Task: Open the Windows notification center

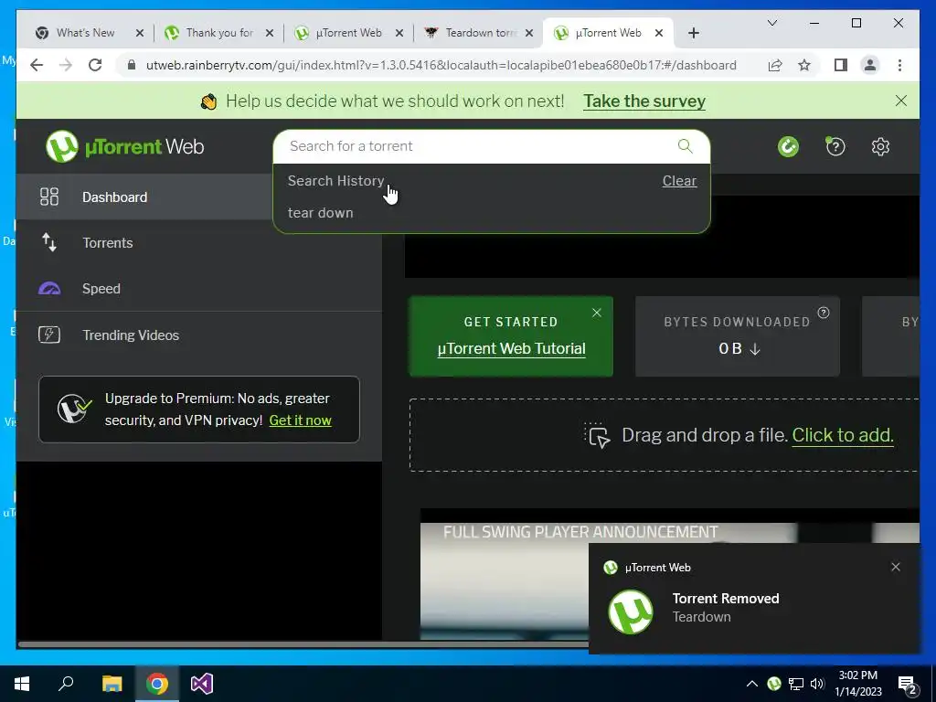Action: [908, 684]
